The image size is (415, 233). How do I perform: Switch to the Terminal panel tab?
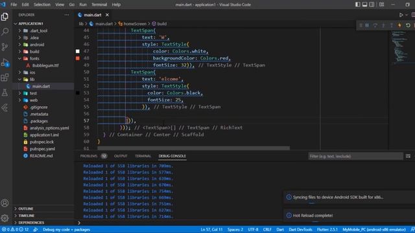click(x=143, y=156)
